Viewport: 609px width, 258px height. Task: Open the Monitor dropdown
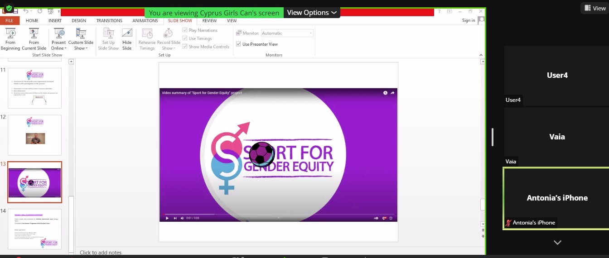[287, 33]
